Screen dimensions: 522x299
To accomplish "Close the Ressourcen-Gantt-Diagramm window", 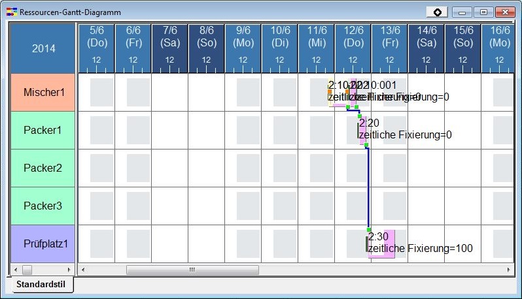I will [505, 12].
